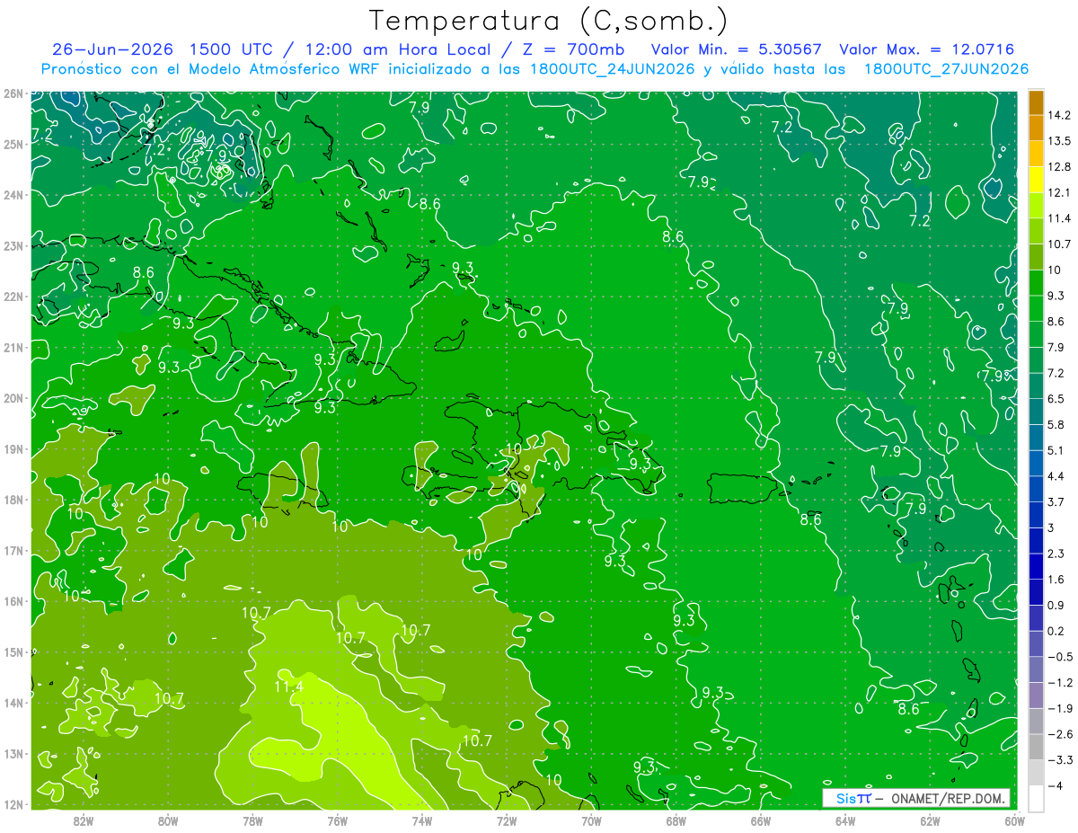Click the yellow swatch between 12.1 and 12.8
This screenshot has height=833, width=1078.
coord(1037,179)
